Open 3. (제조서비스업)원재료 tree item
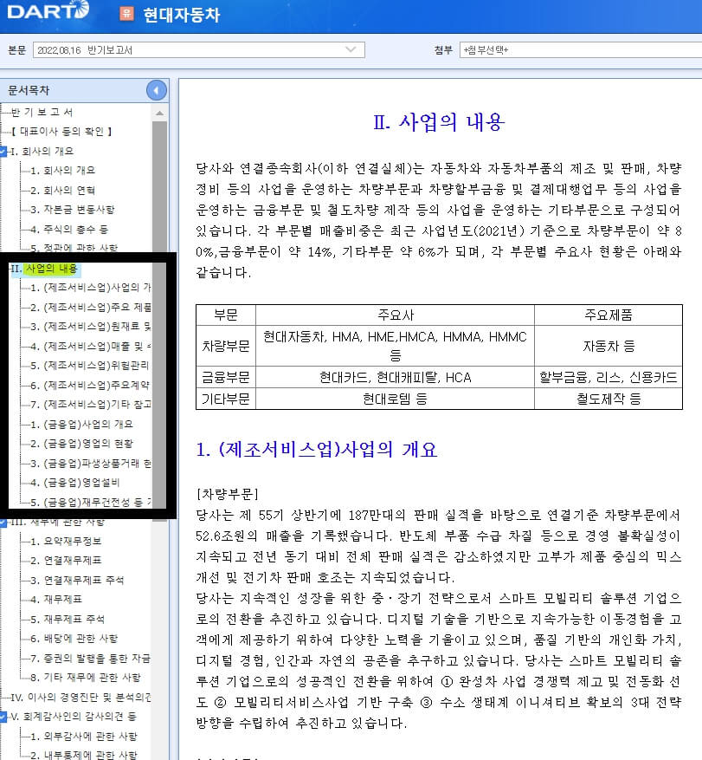Image resolution: width=702 pixels, height=760 pixels. point(91,327)
